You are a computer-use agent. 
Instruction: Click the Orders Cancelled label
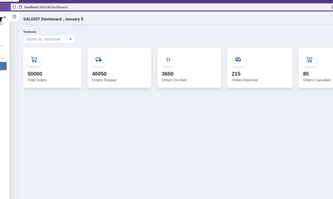pyautogui.click(x=317, y=80)
